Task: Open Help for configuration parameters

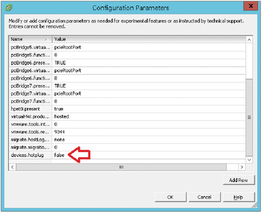Action: [239, 197]
